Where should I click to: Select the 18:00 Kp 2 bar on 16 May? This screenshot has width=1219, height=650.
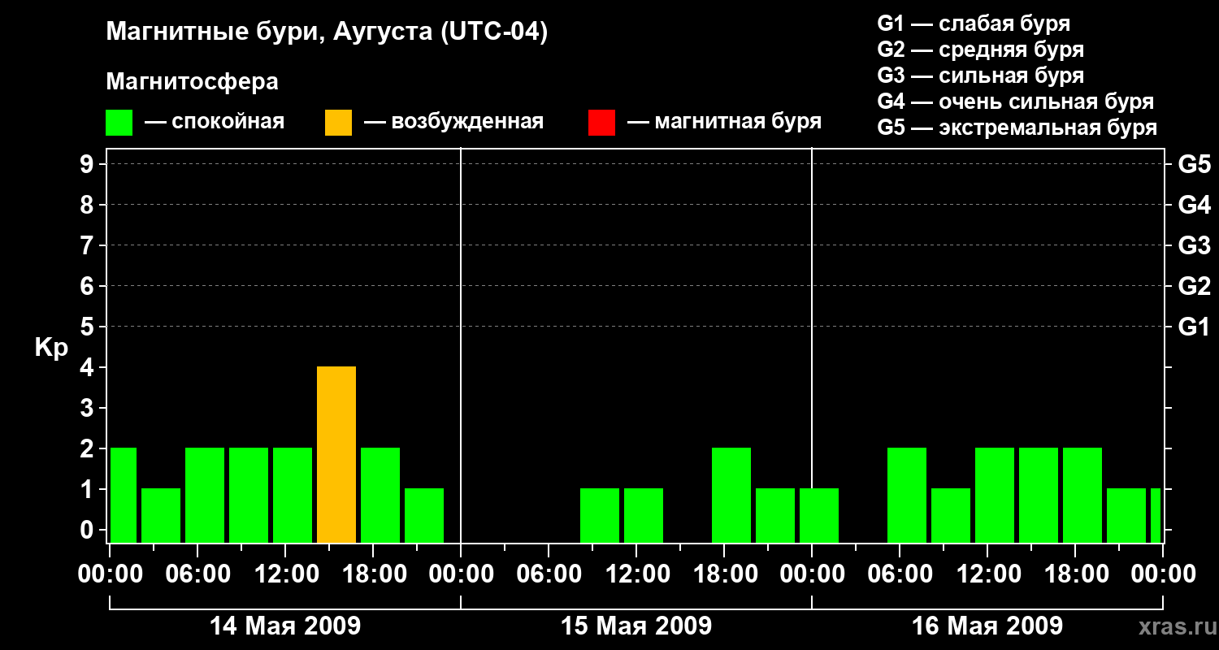tap(1082, 495)
